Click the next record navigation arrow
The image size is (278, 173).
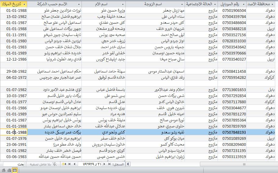click(x=74, y=164)
